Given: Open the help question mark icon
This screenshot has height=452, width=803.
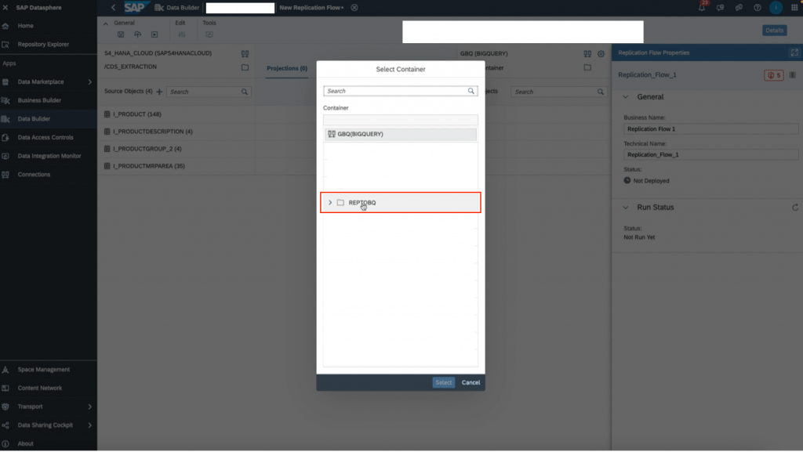Looking at the screenshot, I should tap(758, 8).
